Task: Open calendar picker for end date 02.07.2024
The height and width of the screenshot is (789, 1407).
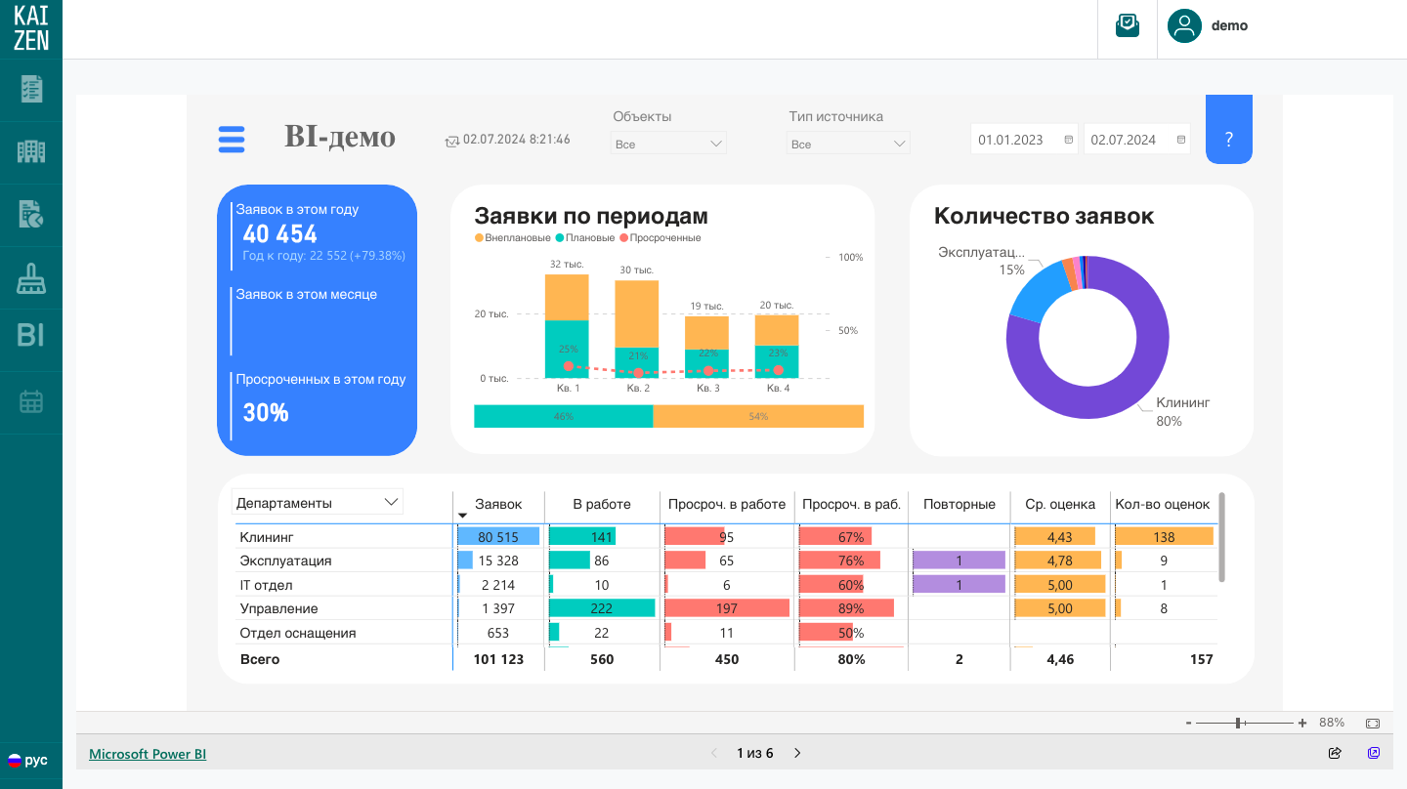Action: (x=1181, y=140)
